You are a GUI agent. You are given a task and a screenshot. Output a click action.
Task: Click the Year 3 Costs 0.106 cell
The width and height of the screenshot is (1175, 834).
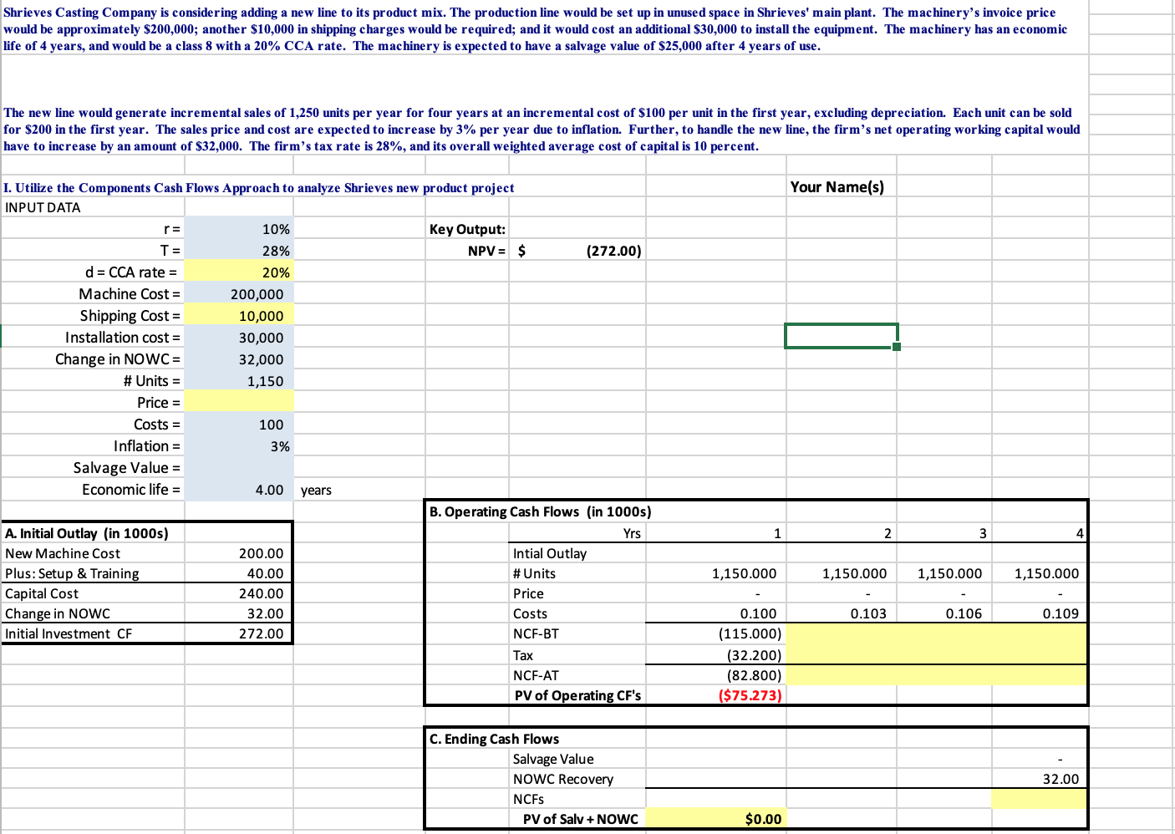pos(944,613)
